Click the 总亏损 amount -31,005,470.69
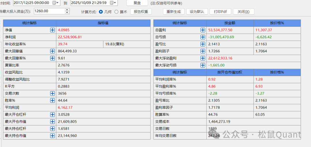This screenshot has height=147, width=311. point(221,37)
